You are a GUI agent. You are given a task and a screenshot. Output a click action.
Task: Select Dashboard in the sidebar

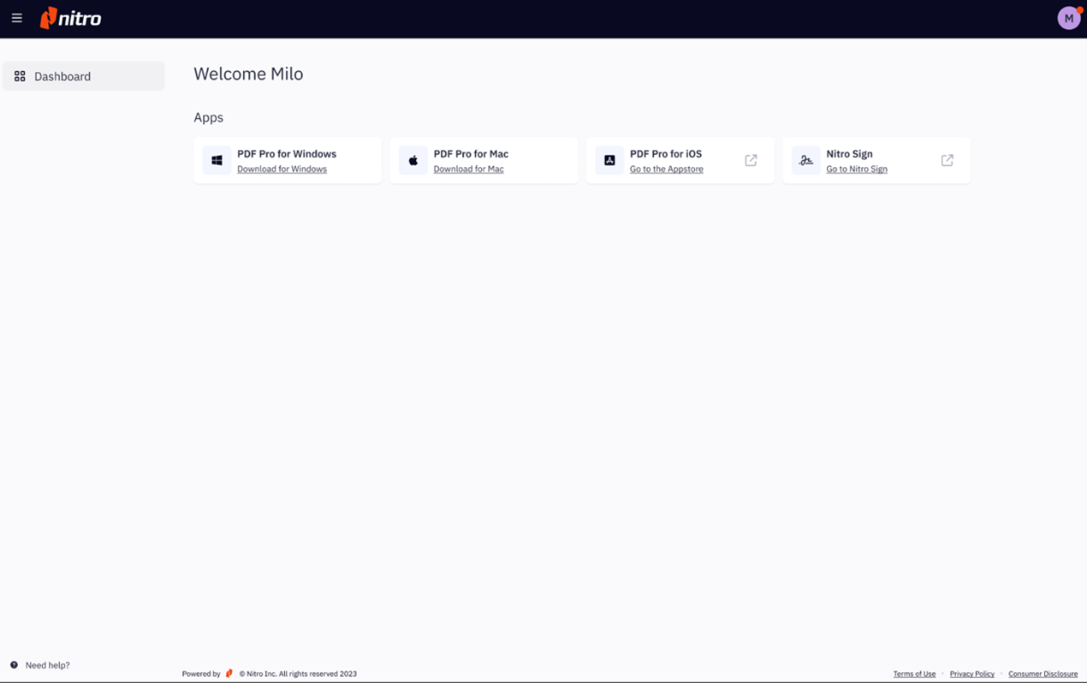(x=63, y=76)
